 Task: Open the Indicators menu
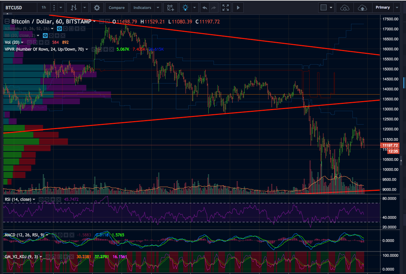tap(142, 8)
